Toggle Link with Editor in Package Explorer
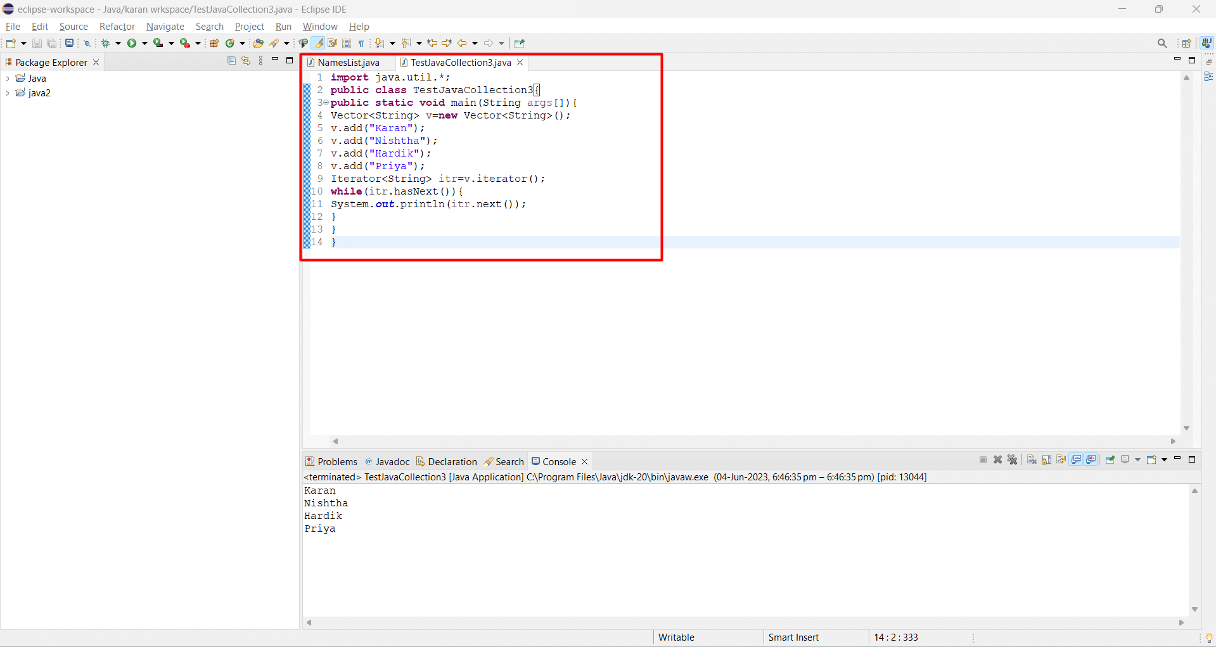This screenshot has width=1216, height=647. coord(246,60)
